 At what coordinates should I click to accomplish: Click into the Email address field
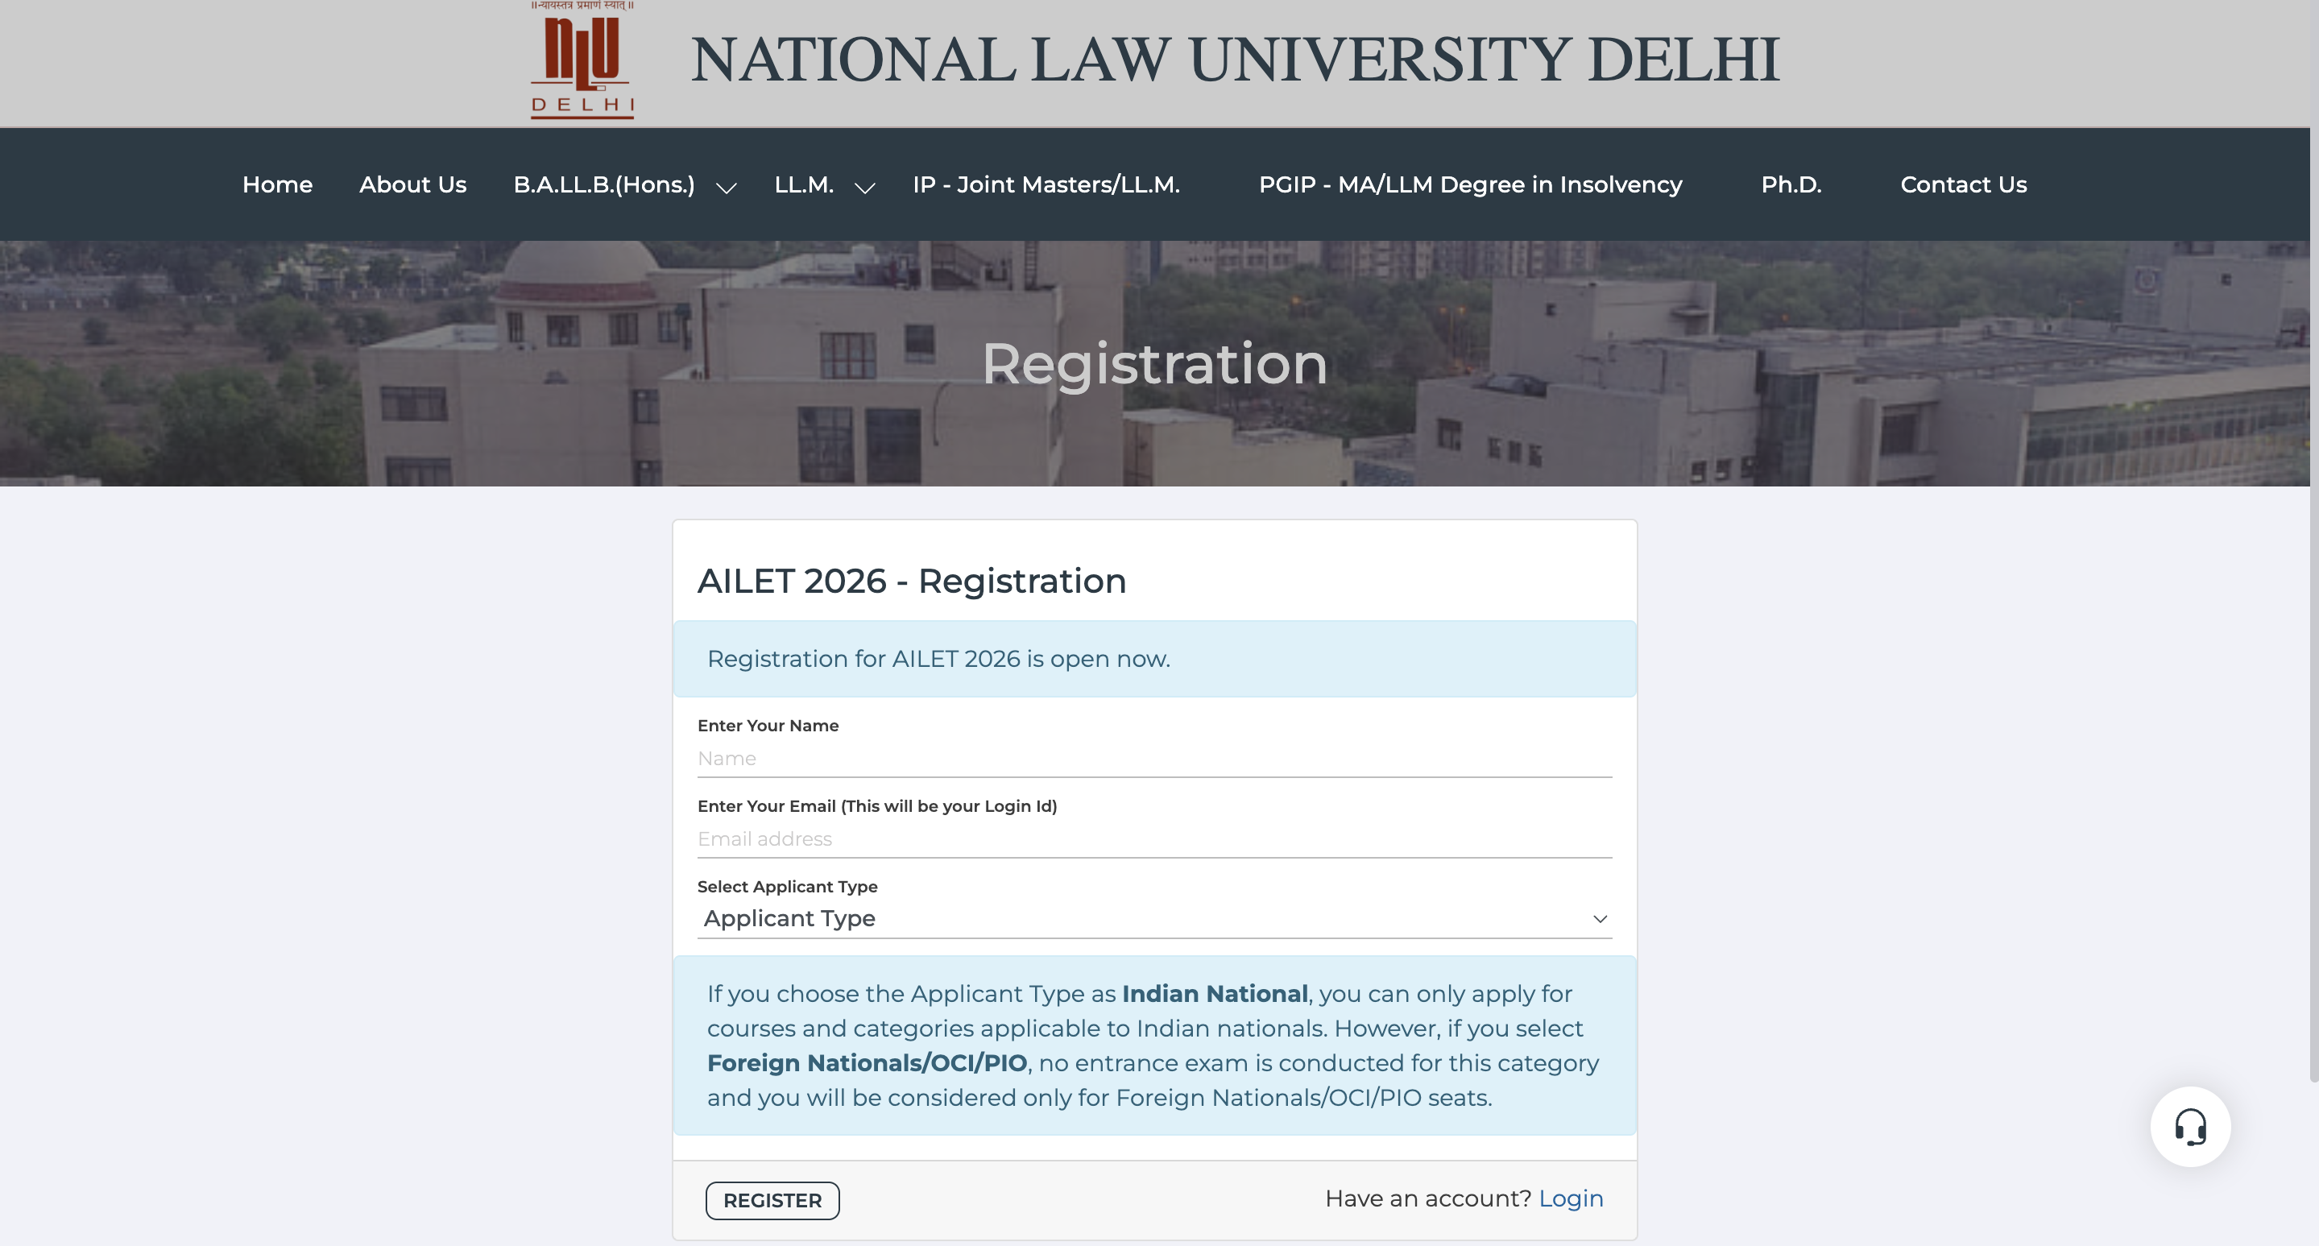1153,839
